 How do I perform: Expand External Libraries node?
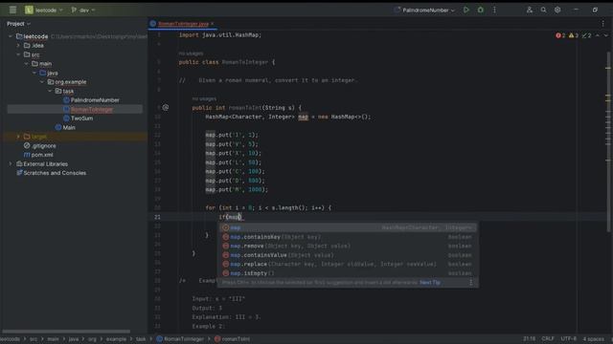11,163
